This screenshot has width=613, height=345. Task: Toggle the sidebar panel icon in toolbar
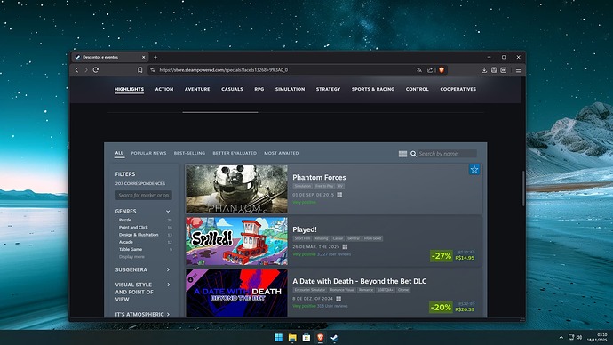[x=494, y=70]
